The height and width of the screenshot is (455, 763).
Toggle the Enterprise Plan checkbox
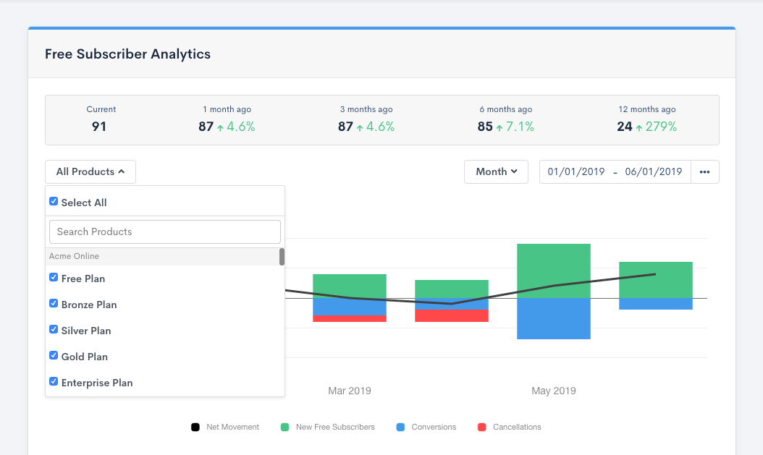pos(54,382)
